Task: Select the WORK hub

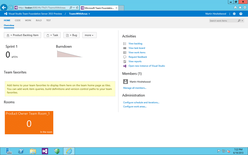Action: click(28, 20)
